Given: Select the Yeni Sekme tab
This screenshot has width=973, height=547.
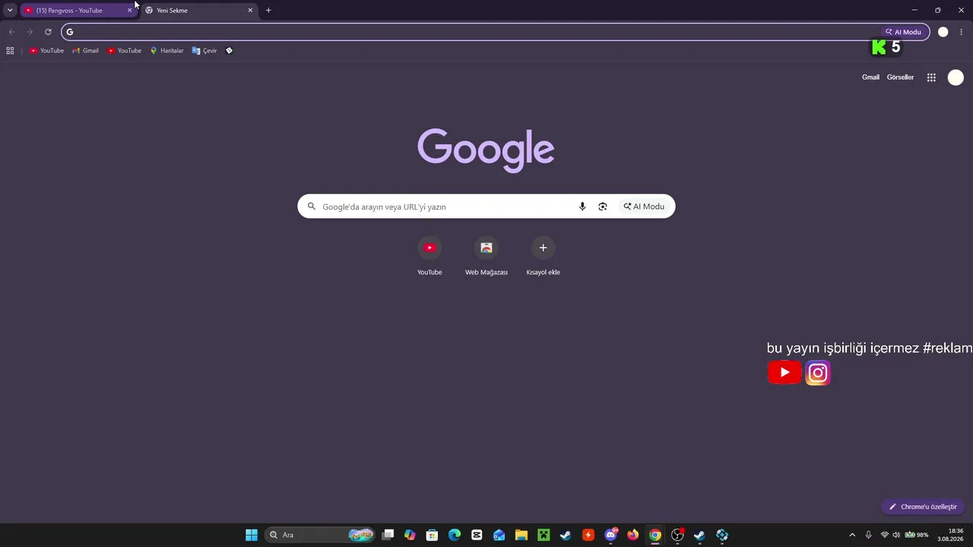Looking at the screenshot, I should pos(199,11).
